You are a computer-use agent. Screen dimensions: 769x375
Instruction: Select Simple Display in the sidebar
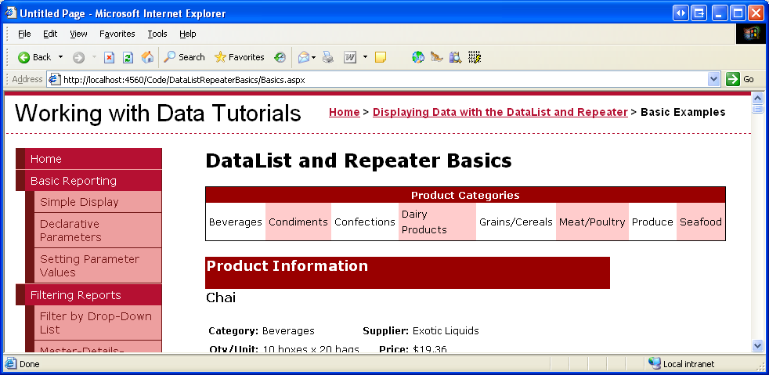79,202
